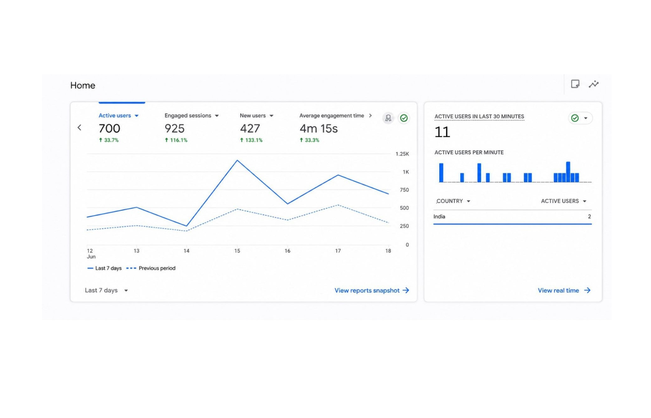Click the chart peak at June 15
Screen dimensions: 651x418
point(237,160)
